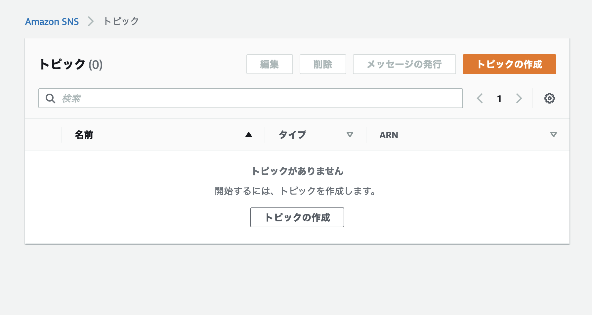Open Amazon SNS from the breadcrumb
This screenshot has height=315, width=592.
click(x=52, y=21)
